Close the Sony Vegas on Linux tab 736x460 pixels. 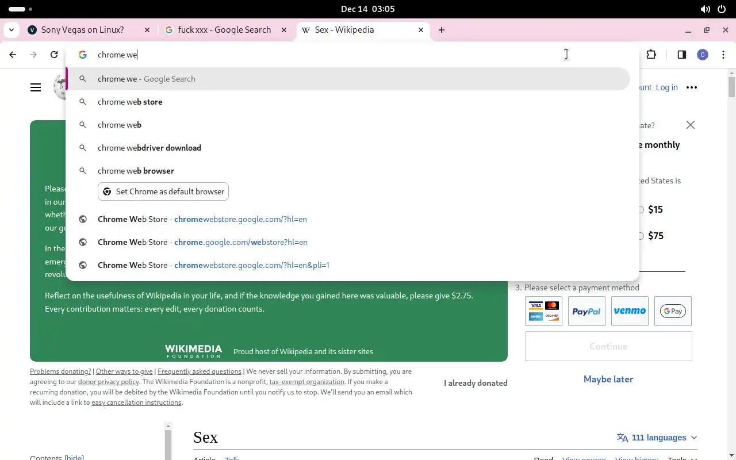pyautogui.click(x=147, y=30)
